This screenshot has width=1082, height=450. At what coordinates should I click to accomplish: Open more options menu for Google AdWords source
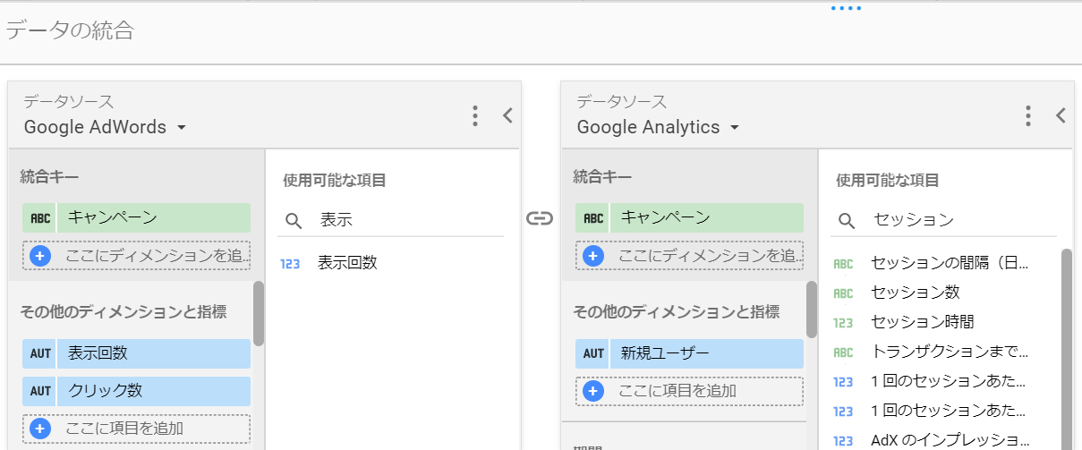pyautogui.click(x=475, y=115)
